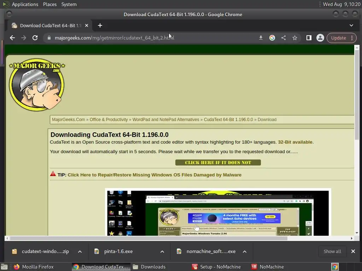Click Show all downloads
This screenshot has height=271, width=362.
(332, 251)
